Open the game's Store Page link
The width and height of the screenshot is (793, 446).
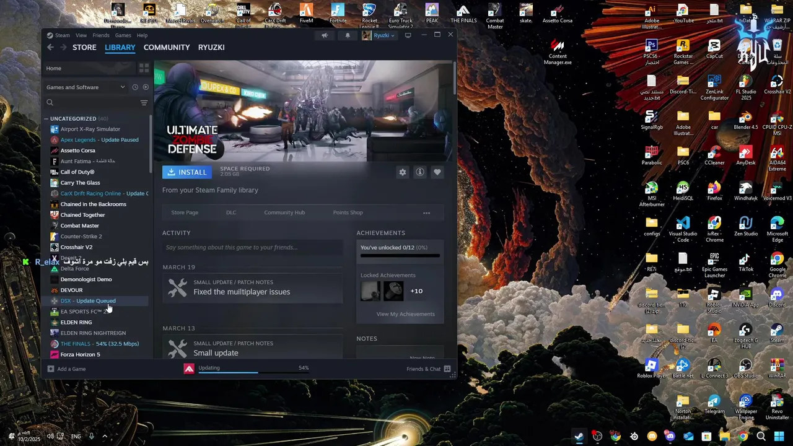(x=185, y=212)
